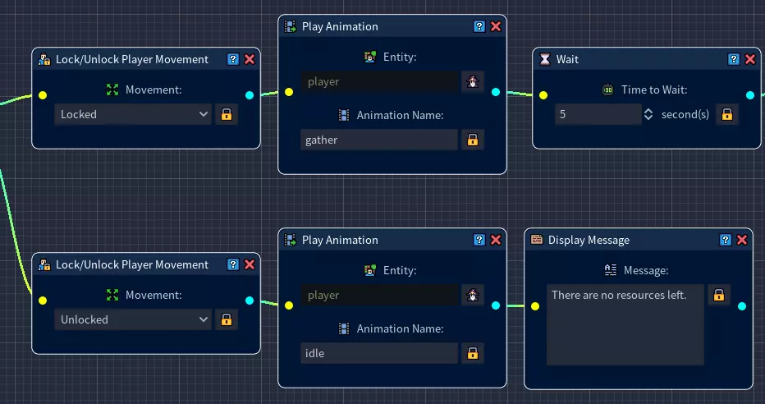Click the text icon beside Message label
This screenshot has width=765, height=404.
pyautogui.click(x=611, y=270)
